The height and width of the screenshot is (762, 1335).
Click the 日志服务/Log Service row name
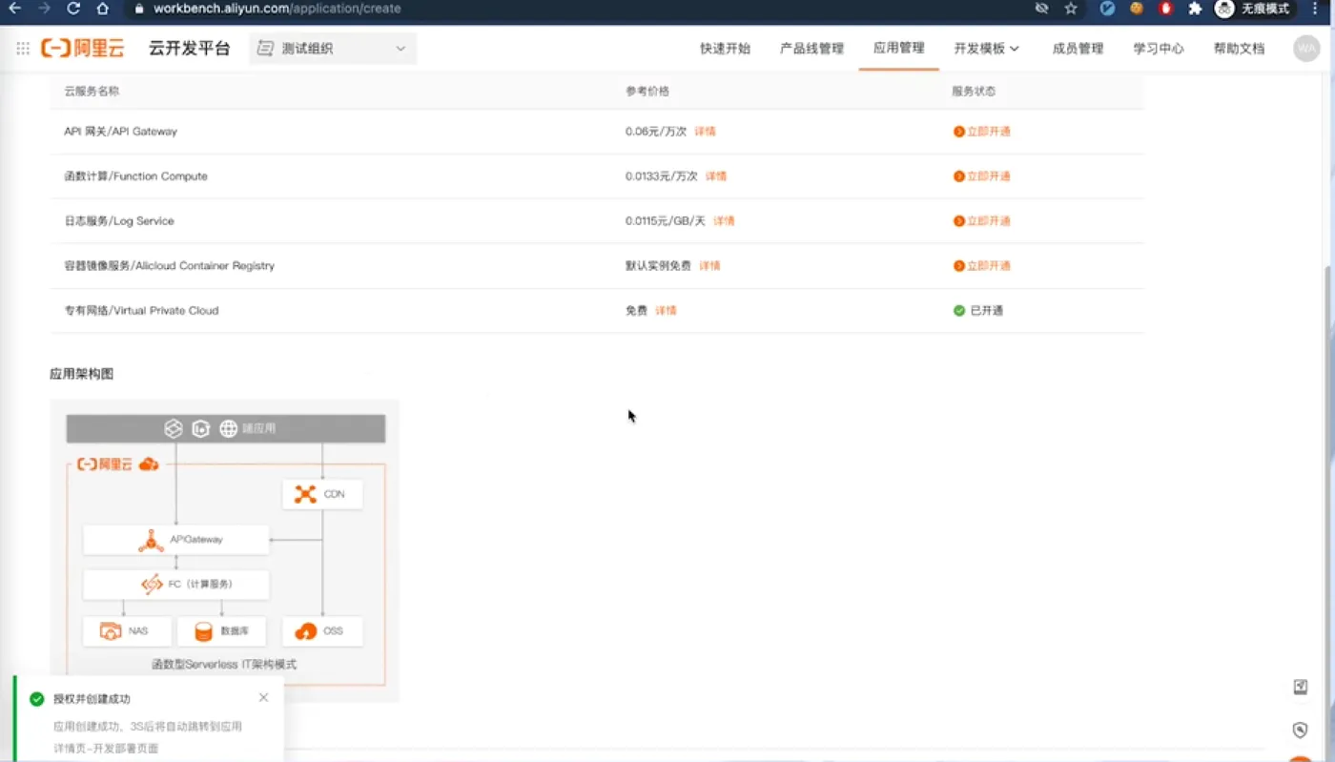[x=119, y=221]
